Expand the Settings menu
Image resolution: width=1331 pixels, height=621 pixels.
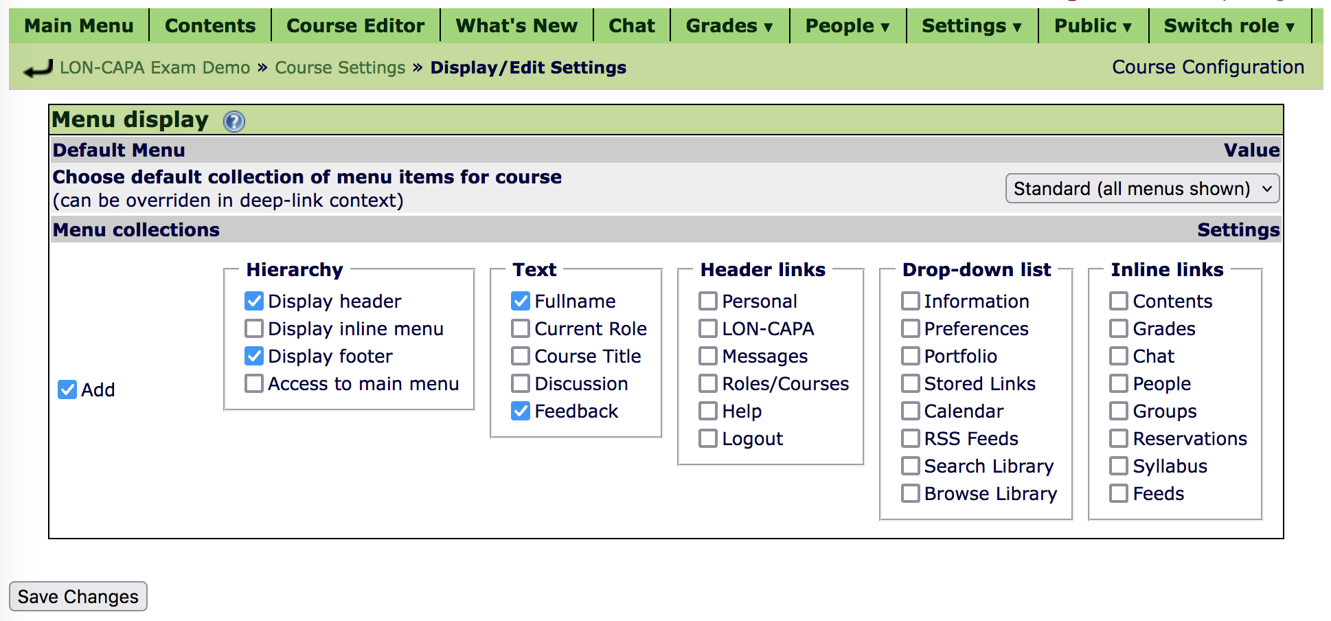click(972, 26)
